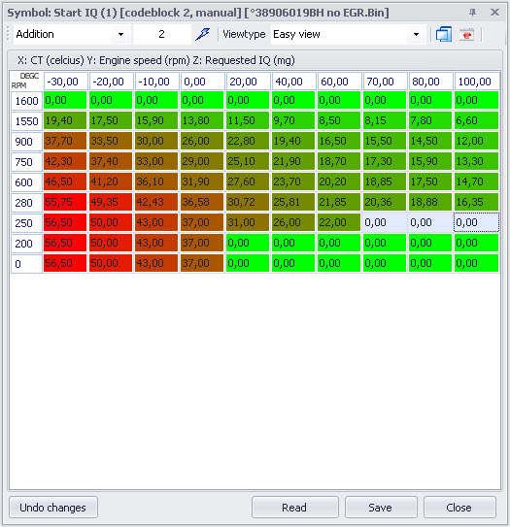Select cell with value 19,40 in 1550 row
Image resolution: width=510 pixels, height=527 pixels.
pyautogui.click(x=65, y=120)
